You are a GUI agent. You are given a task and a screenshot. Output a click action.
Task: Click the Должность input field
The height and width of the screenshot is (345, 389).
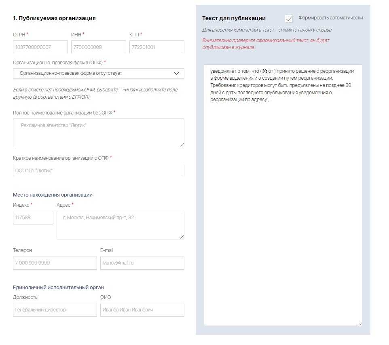point(55,310)
